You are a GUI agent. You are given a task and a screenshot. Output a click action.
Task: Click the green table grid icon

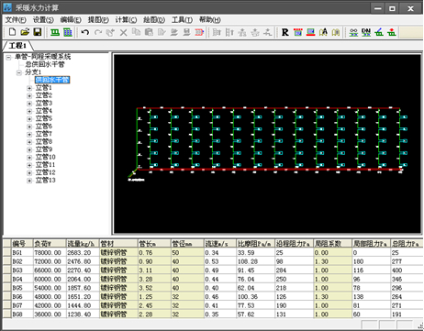point(68,32)
